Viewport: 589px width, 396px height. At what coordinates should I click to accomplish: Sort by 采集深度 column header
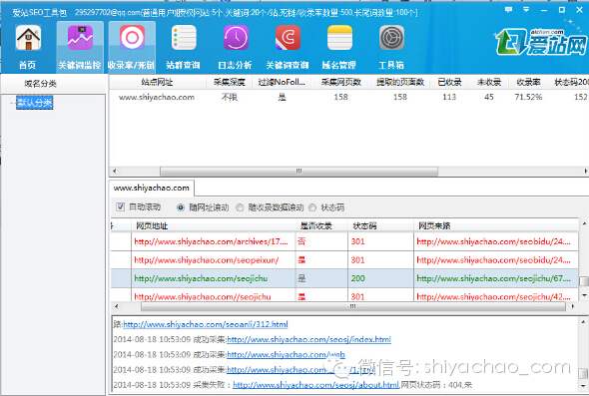pos(230,82)
